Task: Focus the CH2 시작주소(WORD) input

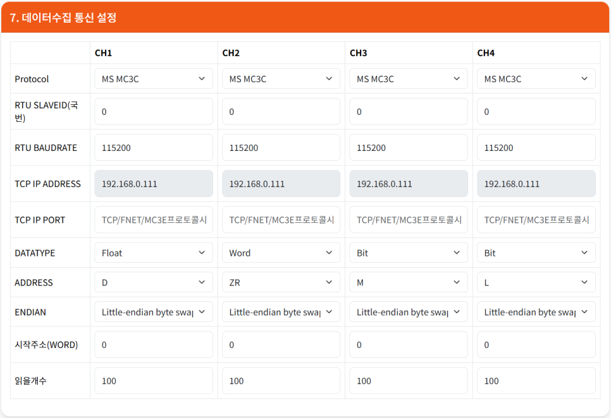Action: [281, 345]
